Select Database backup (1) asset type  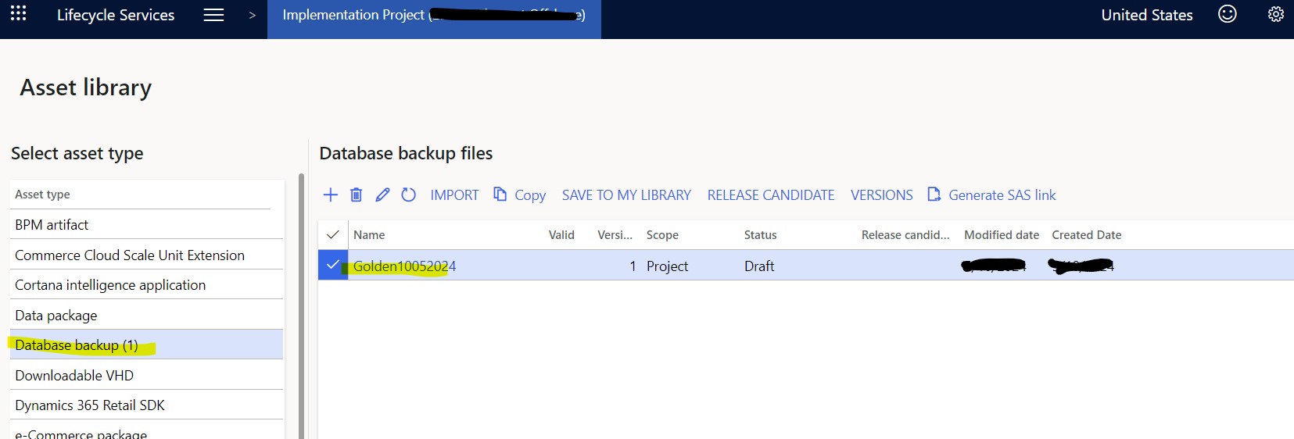[147, 344]
